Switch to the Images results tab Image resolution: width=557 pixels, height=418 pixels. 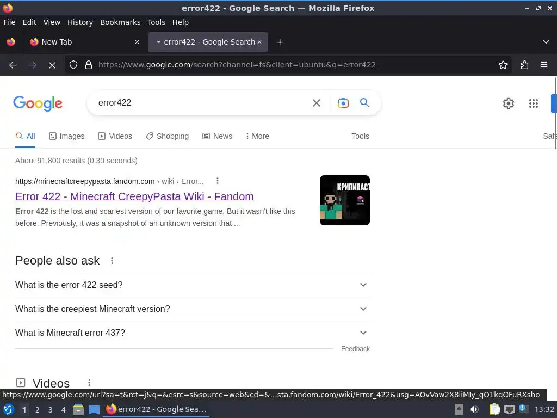pyautogui.click(x=67, y=136)
